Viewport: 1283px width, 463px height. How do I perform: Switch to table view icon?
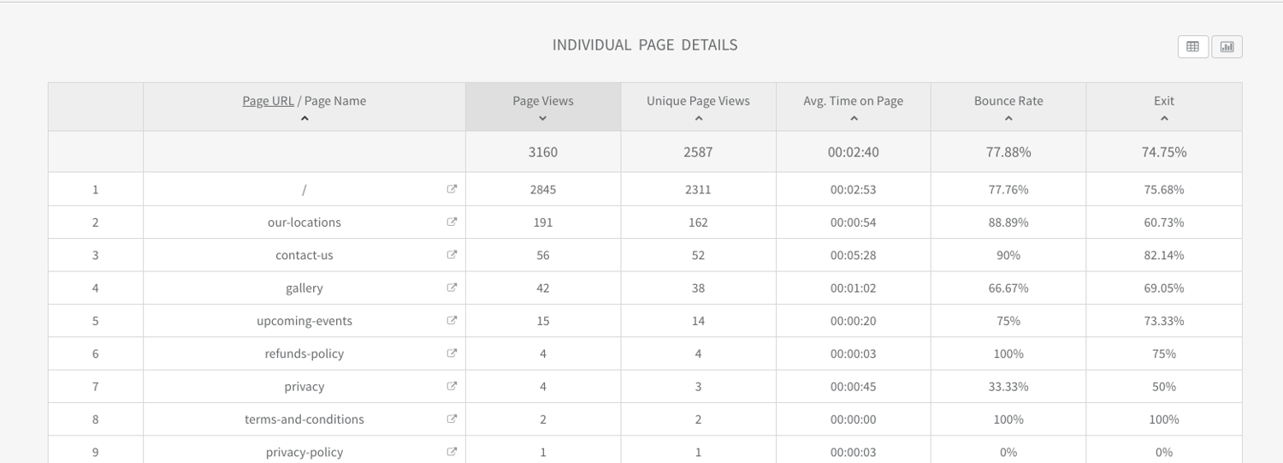coord(1192,47)
